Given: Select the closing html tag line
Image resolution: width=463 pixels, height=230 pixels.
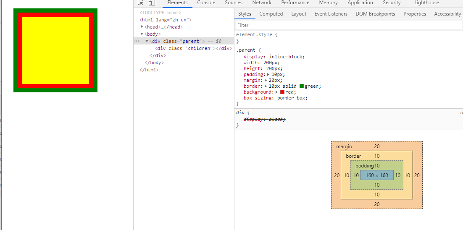Looking at the screenshot, I should click(149, 70).
